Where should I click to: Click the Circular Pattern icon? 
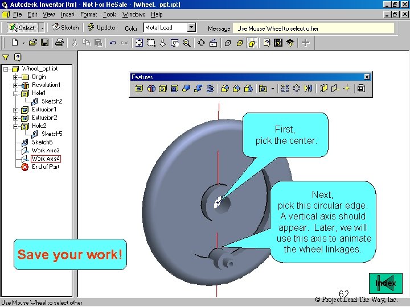297,89
